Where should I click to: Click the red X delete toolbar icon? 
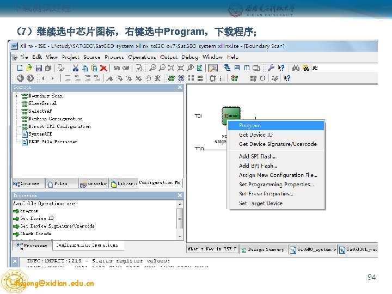[103, 68]
